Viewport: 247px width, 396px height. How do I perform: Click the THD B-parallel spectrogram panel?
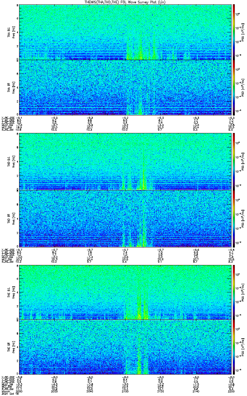point(124,218)
